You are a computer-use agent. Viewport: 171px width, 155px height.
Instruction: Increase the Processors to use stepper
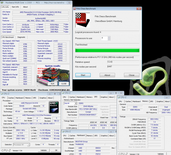pos(109,37)
